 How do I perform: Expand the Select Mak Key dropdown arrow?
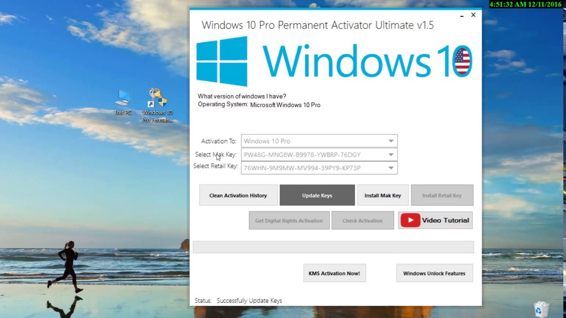click(391, 155)
